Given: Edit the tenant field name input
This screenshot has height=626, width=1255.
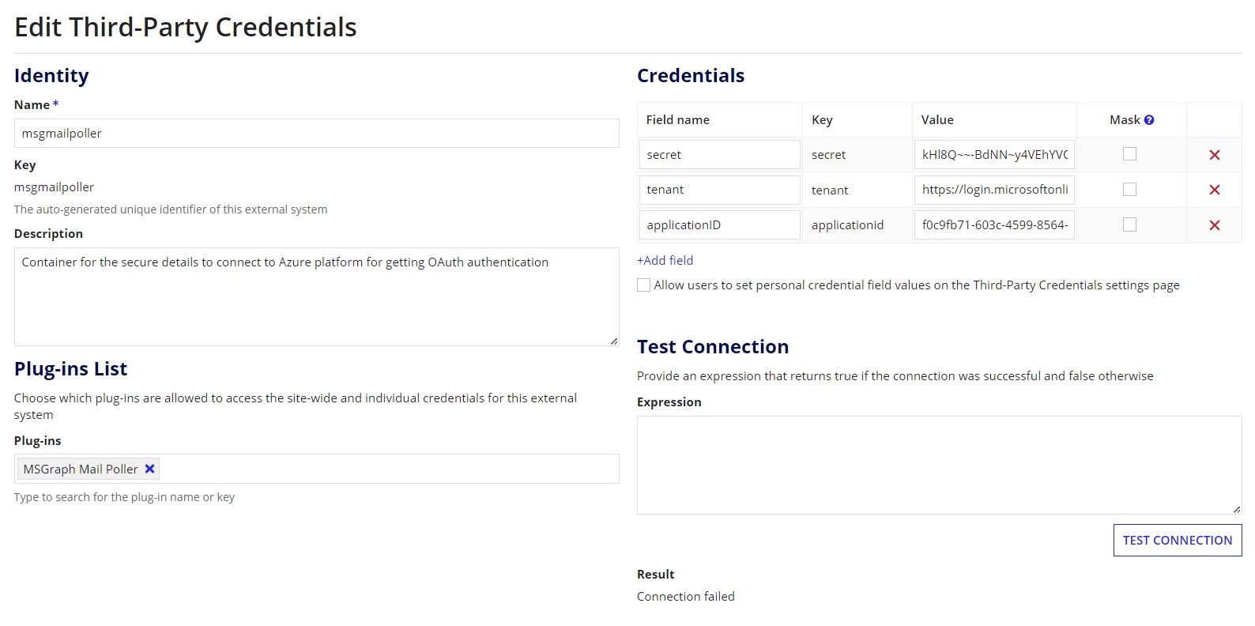Looking at the screenshot, I should pos(720,190).
